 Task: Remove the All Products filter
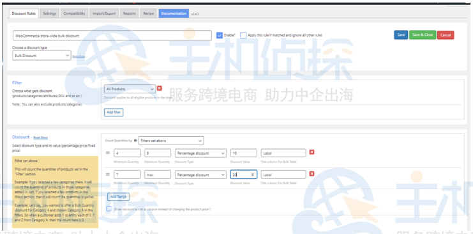[160, 88]
